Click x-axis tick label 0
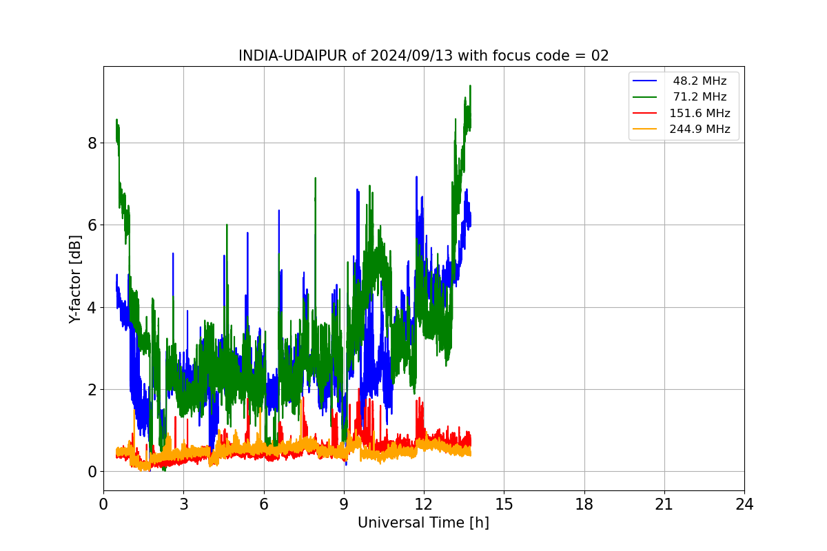The height and width of the screenshot is (551, 827). pos(103,503)
